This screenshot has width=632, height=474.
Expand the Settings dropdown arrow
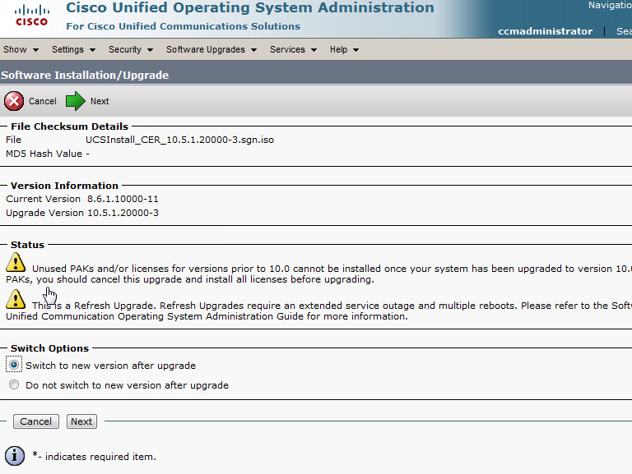point(92,50)
